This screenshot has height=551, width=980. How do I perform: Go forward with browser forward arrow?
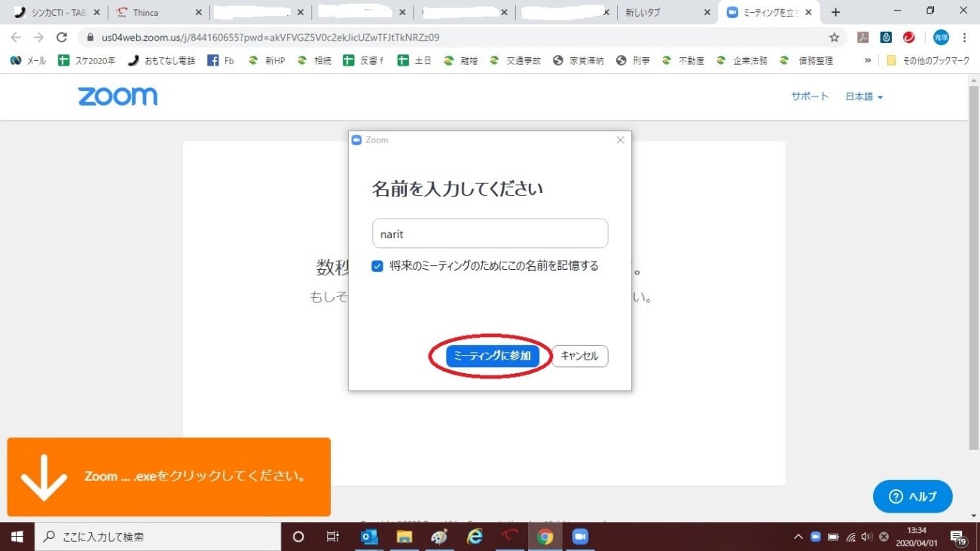coord(38,37)
